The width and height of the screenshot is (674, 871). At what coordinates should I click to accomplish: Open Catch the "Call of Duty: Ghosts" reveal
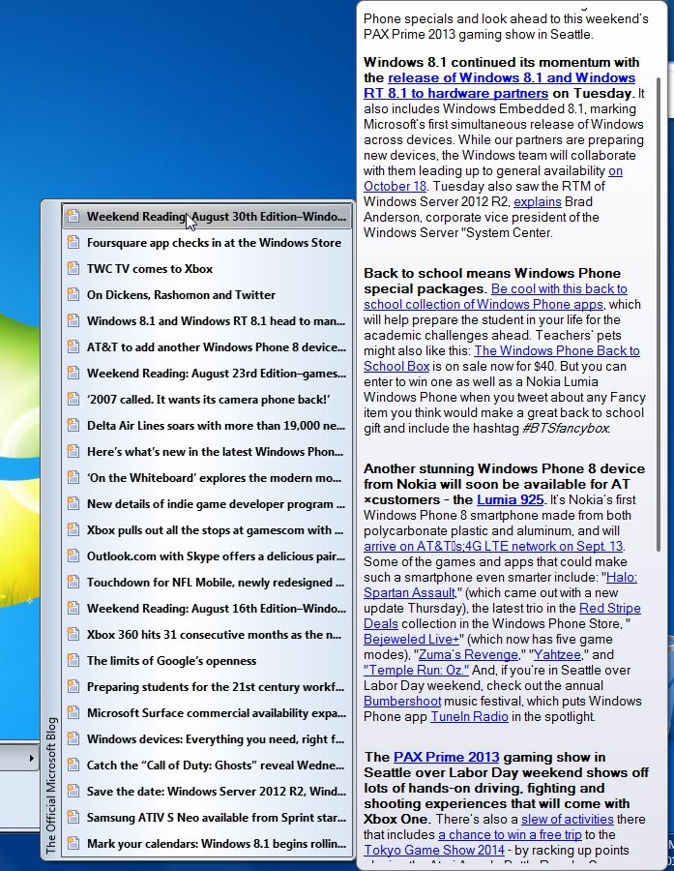pos(207,765)
